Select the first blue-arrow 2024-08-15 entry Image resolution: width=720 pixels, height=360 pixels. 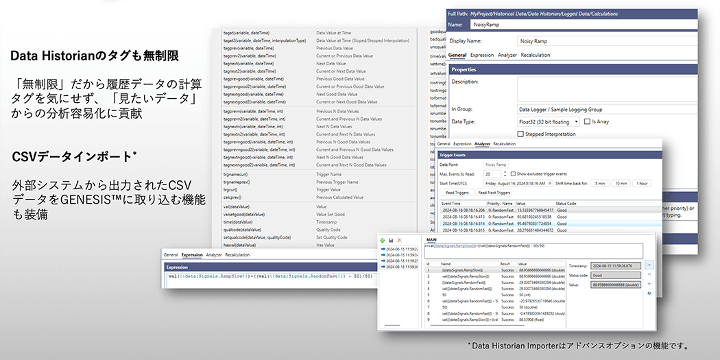click(x=399, y=249)
